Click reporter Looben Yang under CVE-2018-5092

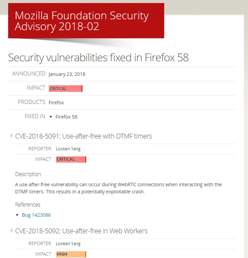(x=68, y=244)
